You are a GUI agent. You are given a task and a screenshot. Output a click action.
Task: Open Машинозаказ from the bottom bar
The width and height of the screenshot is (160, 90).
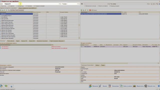[138, 86]
